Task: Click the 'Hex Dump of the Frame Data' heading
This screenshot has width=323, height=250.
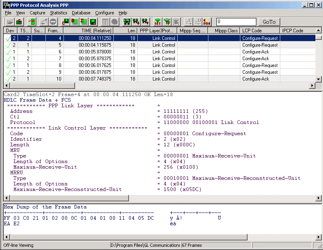Action: point(46,207)
